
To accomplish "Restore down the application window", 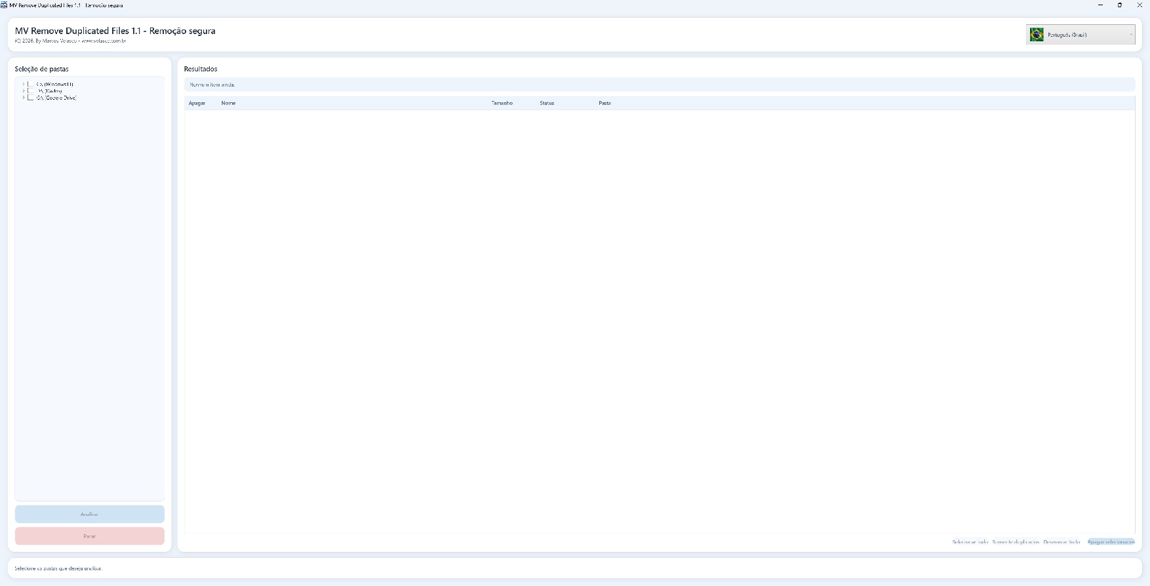I will click(1120, 5).
